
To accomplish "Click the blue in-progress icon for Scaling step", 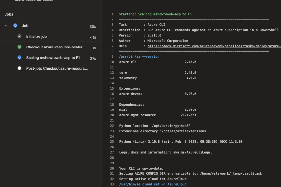I will pyautogui.click(x=20, y=58).
